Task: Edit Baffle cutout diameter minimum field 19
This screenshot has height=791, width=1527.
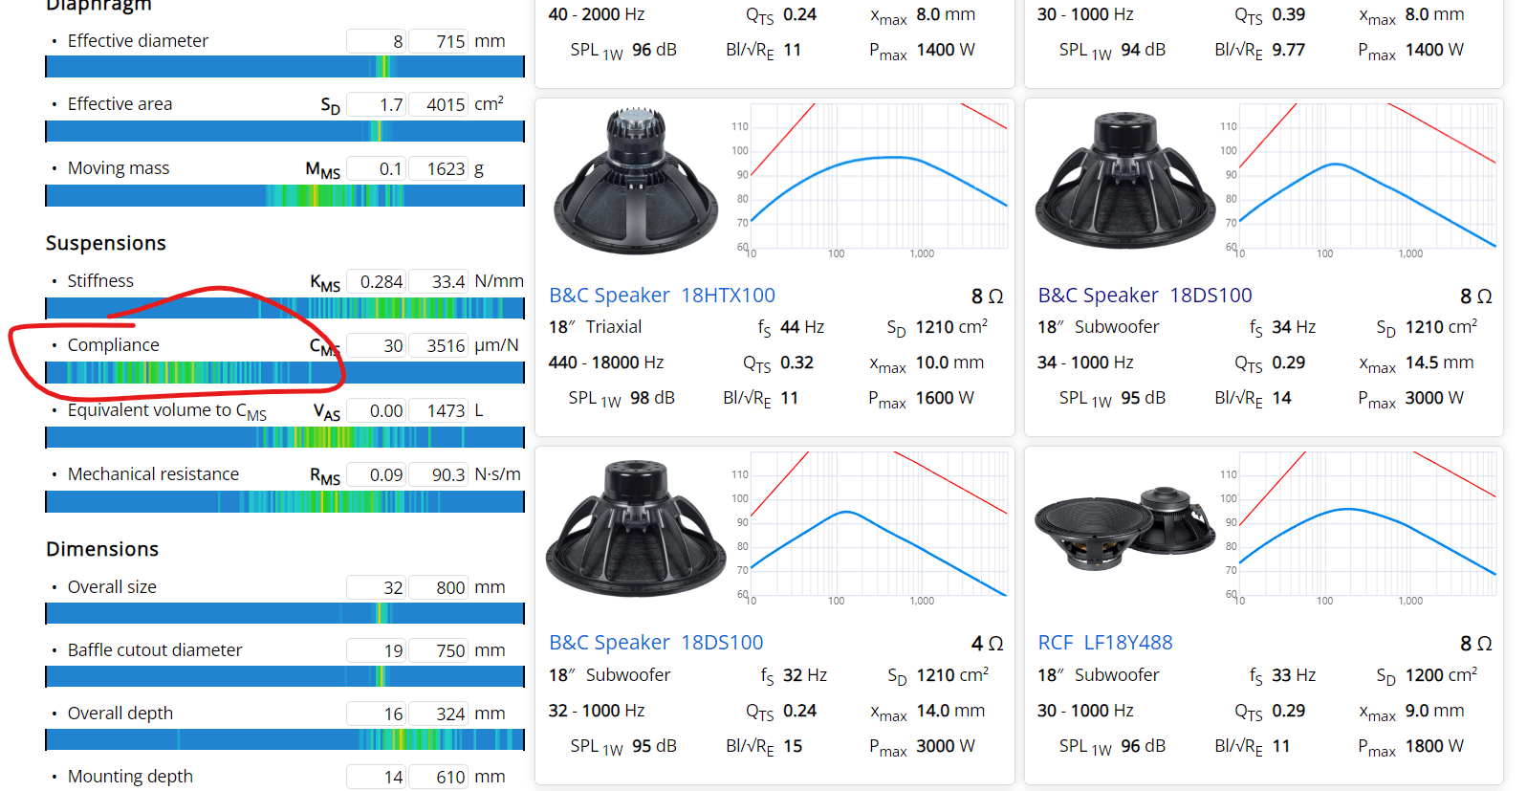Action: (x=376, y=650)
